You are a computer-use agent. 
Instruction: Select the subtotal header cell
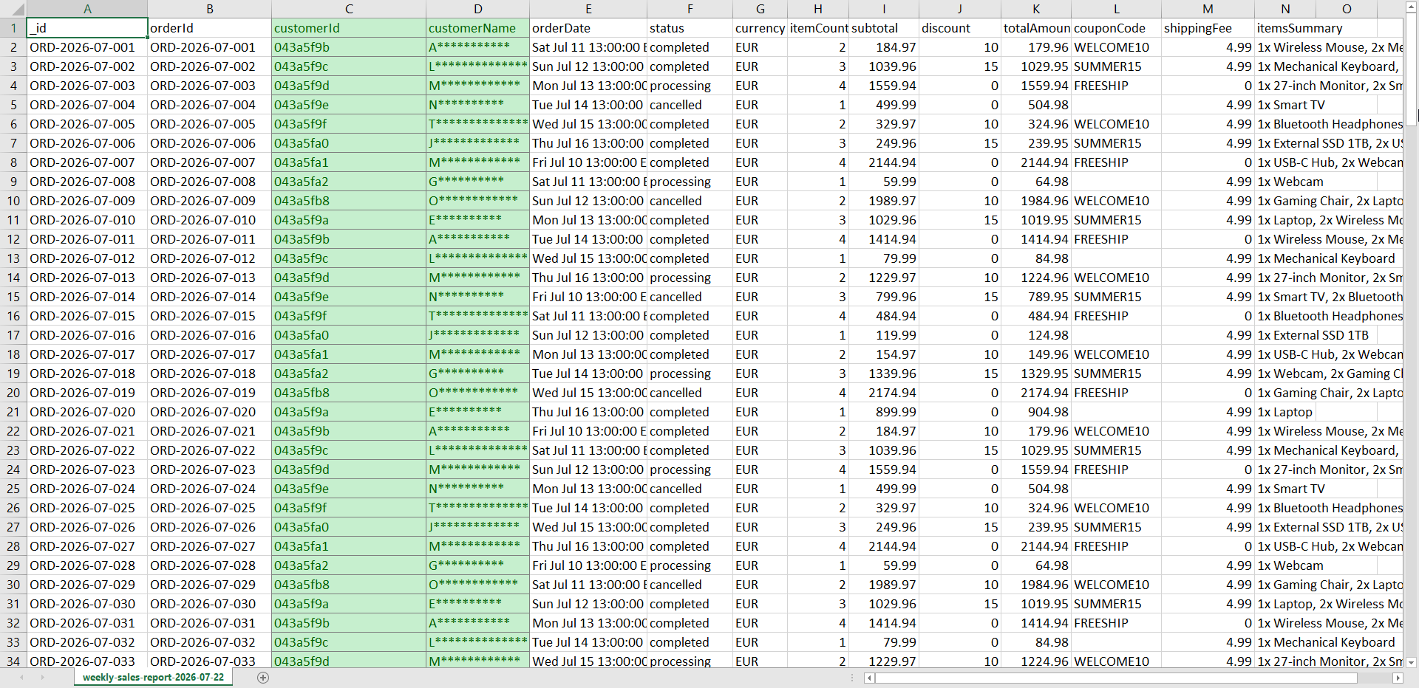click(884, 28)
